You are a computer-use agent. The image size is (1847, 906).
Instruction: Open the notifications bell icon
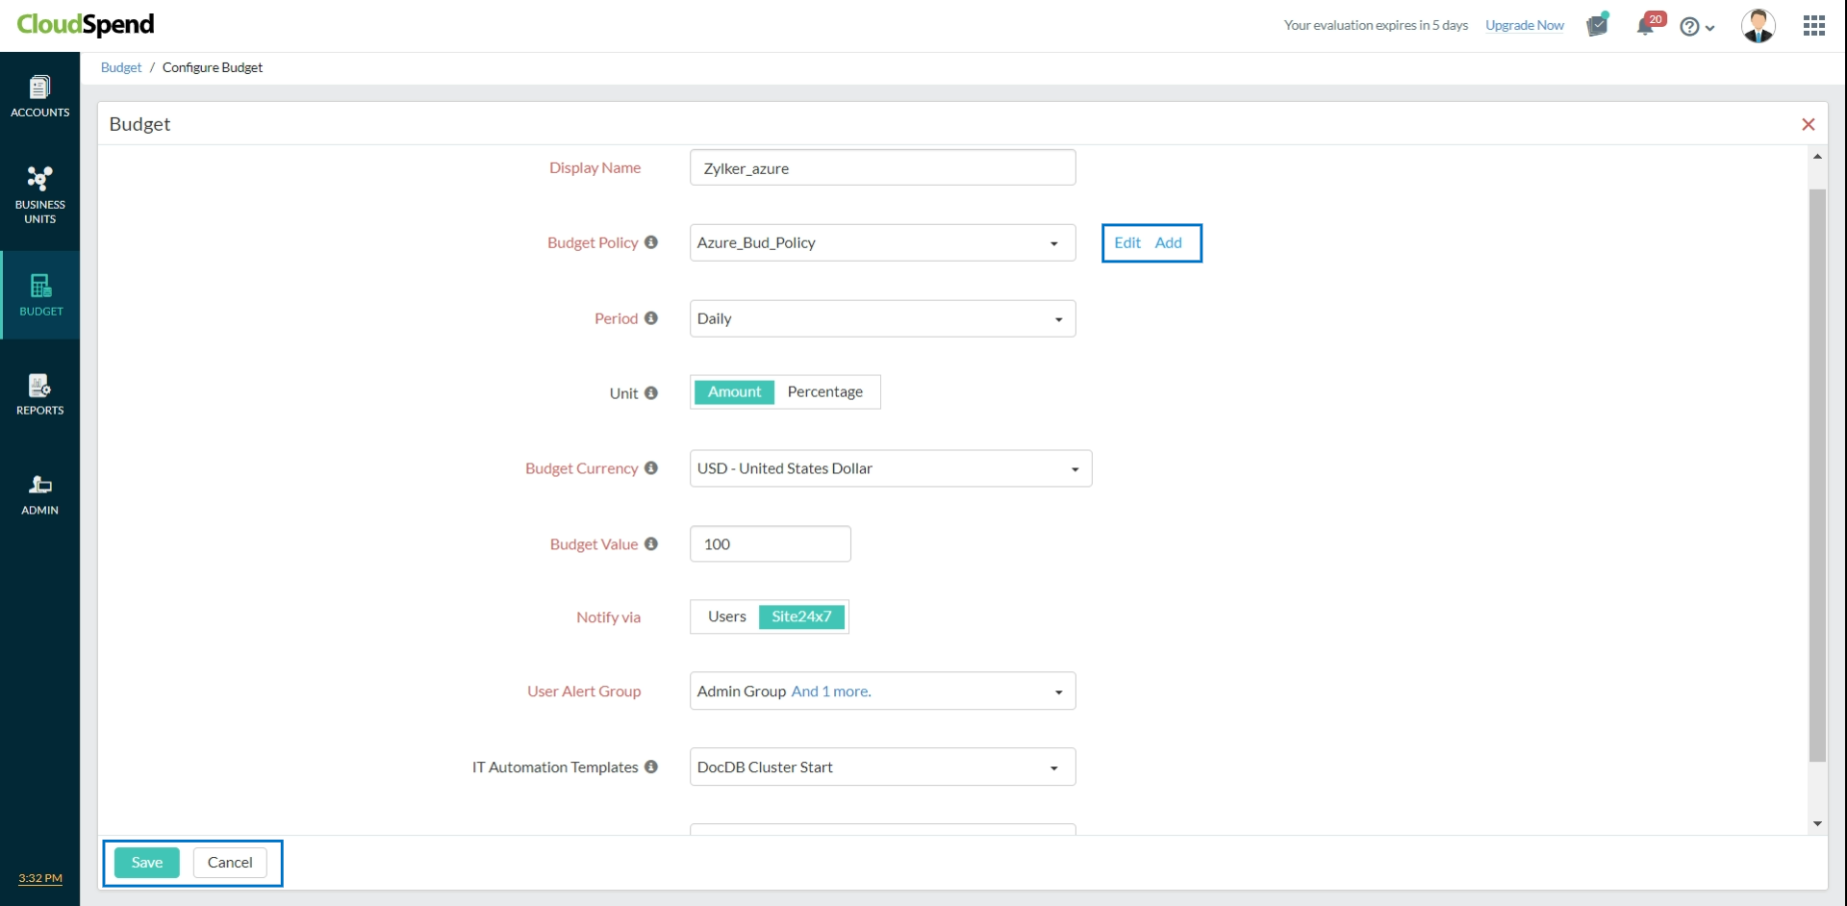pyautogui.click(x=1646, y=26)
